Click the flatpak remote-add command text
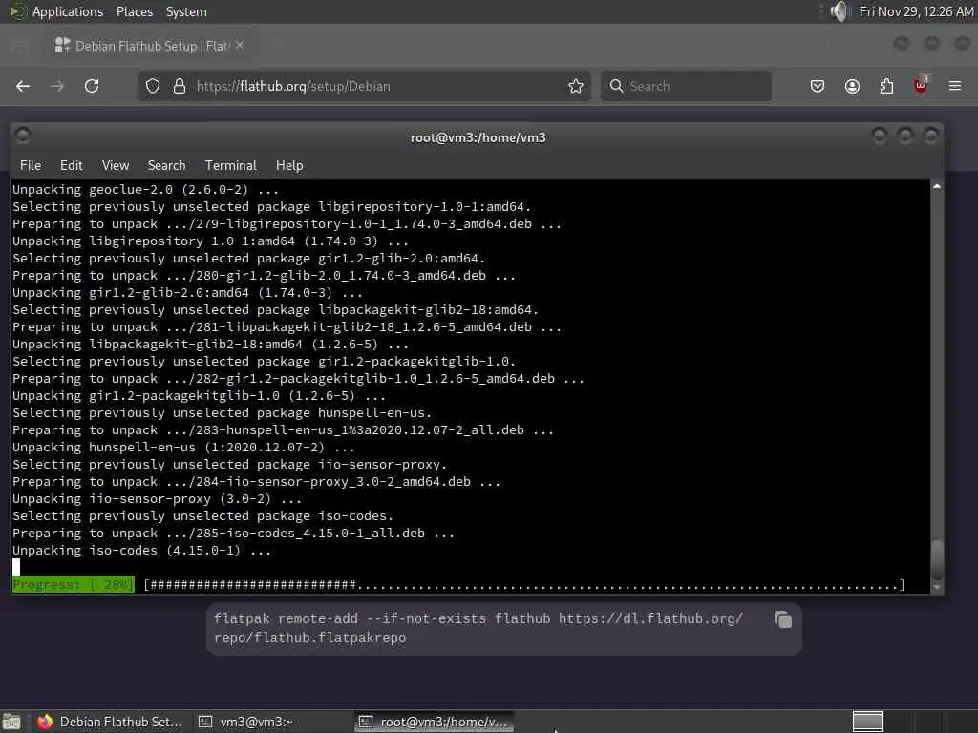Viewport: 978px width, 733px height. point(478,628)
